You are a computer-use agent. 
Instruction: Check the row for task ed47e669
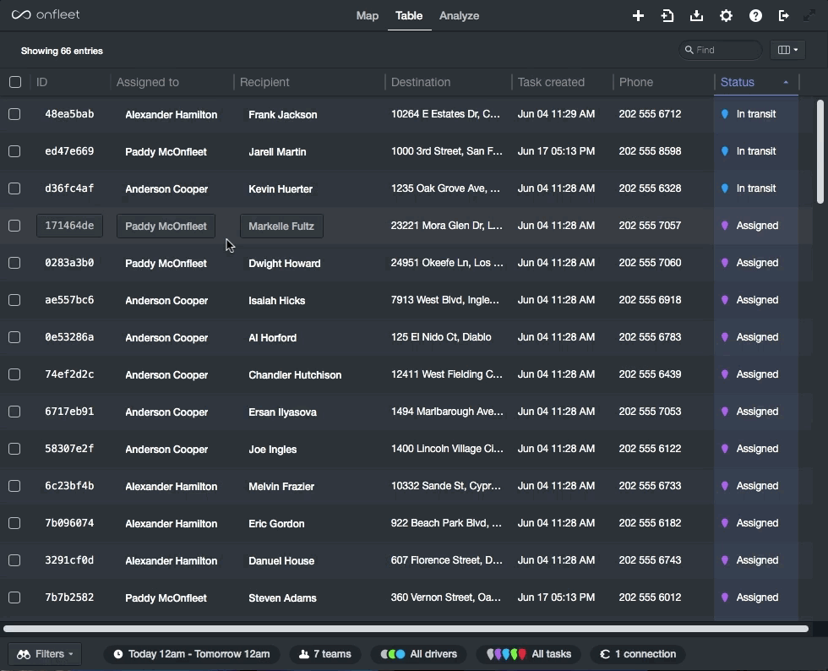15,151
